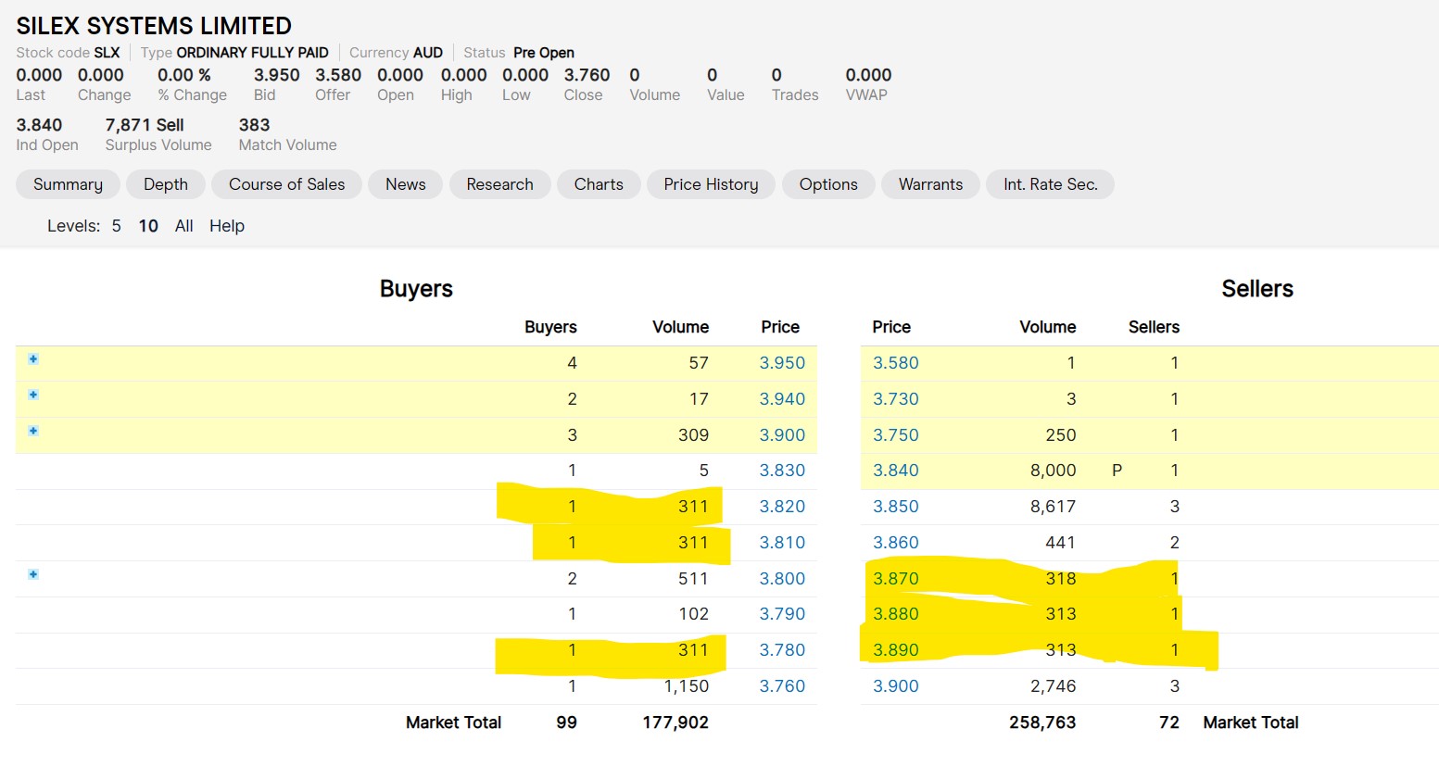Click seller price 3.840
The height and width of the screenshot is (766, 1439).
pyautogui.click(x=896, y=471)
